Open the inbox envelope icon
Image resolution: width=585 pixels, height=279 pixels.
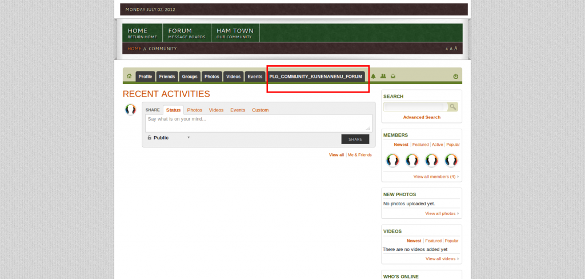point(393,76)
